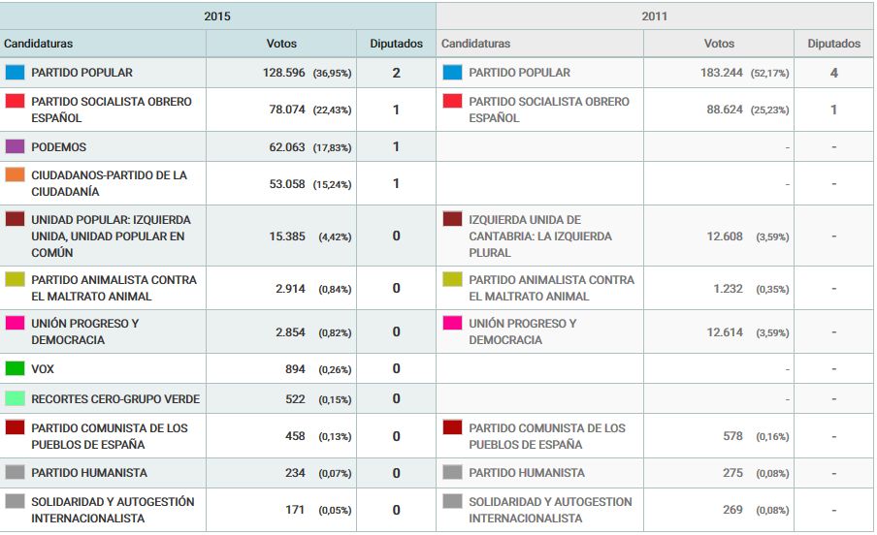877x535 pixels.
Task: Select RECORTES CERO-GRUPO VERDE name
Action: click(115, 399)
